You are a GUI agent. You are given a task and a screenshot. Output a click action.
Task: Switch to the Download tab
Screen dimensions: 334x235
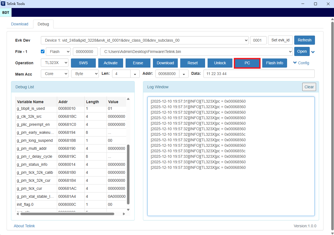(20, 24)
